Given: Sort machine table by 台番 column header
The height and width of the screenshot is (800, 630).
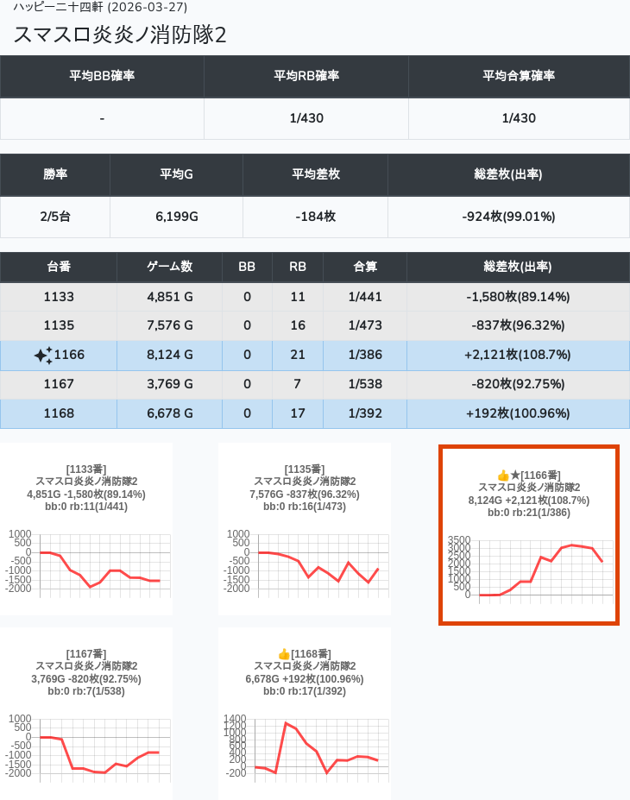Looking at the screenshot, I should (x=59, y=267).
